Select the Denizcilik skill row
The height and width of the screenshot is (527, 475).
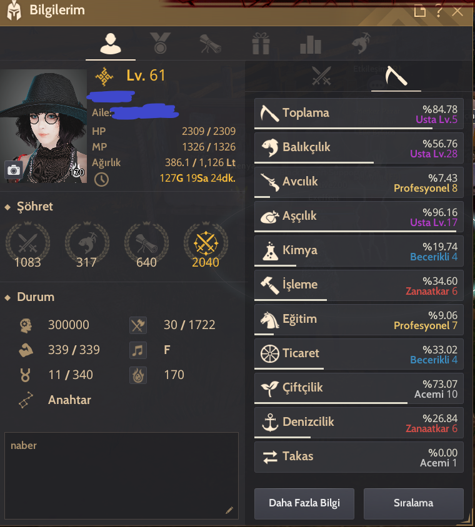click(x=359, y=423)
